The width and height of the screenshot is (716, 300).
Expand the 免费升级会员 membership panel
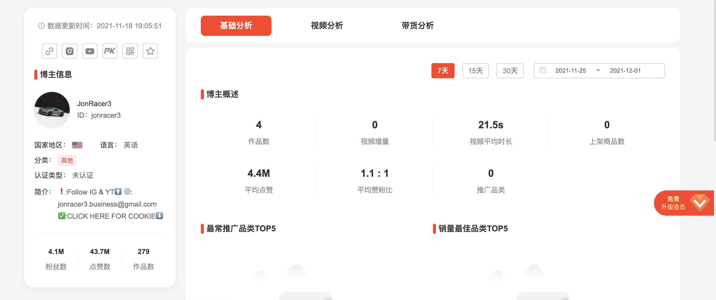683,203
